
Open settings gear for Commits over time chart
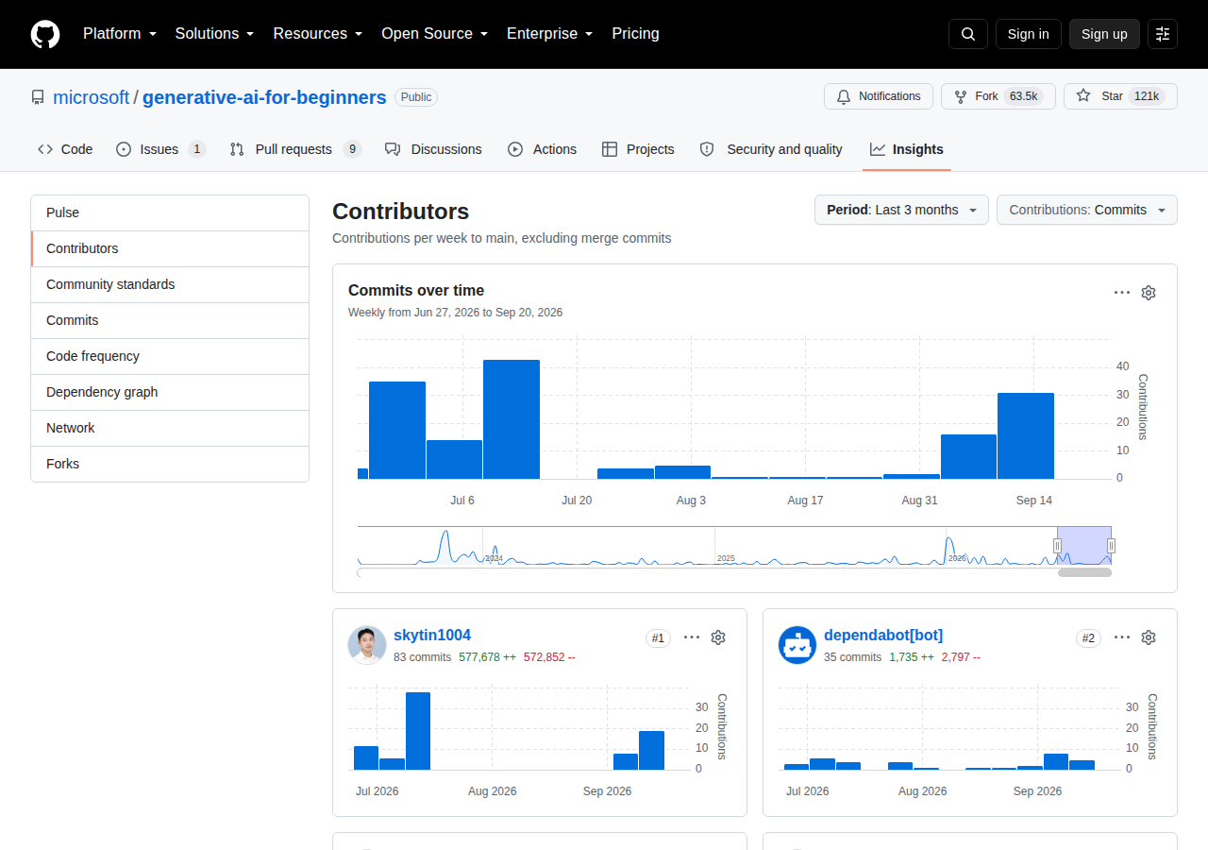(x=1149, y=293)
